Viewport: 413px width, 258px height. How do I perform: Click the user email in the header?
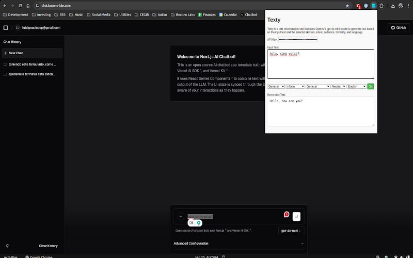(41, 28)
